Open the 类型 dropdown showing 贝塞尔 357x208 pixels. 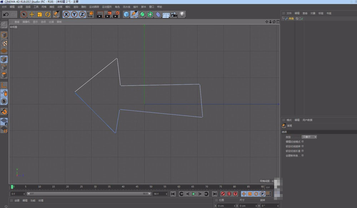tap(309, 137)
